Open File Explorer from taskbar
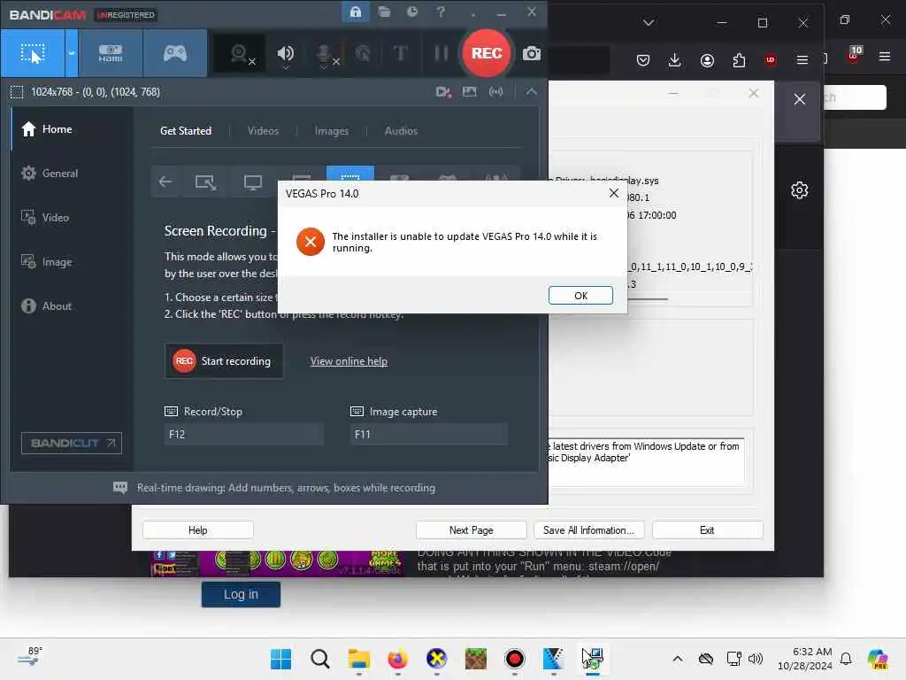 coord(358,659)
